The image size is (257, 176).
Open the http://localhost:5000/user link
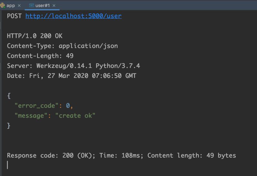[73, 16]
